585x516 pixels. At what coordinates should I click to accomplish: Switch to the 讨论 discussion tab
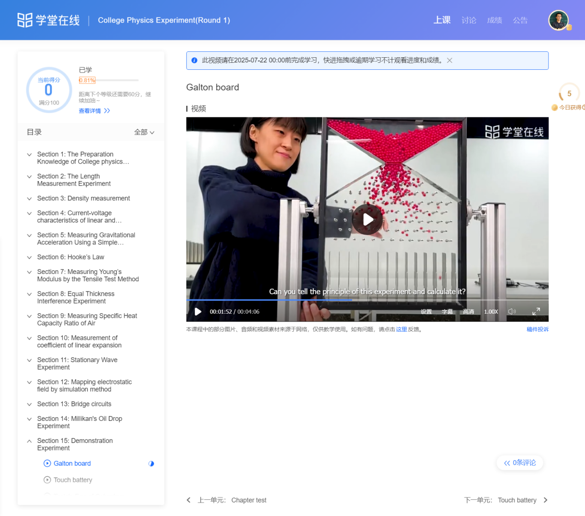[468, 20]
